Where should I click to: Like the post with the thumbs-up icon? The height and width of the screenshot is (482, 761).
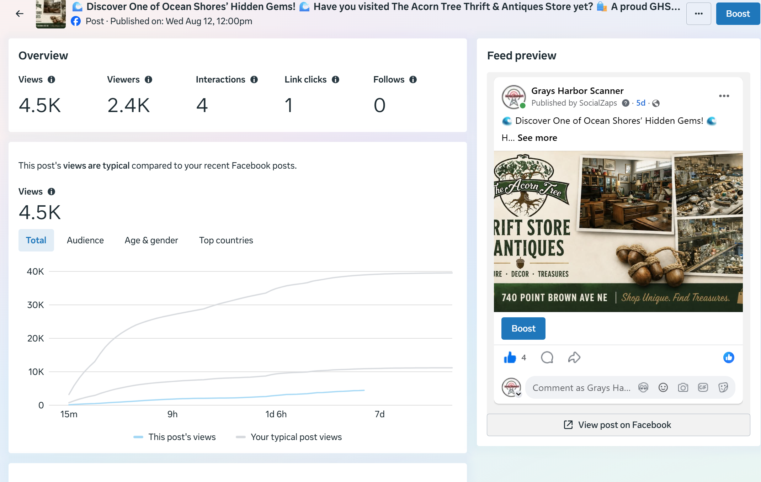coord(510,358)
